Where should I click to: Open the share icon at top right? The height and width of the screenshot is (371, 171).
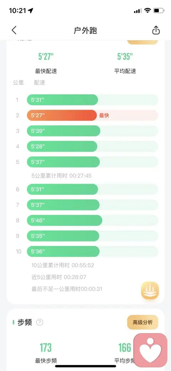[x=156, y=30]
